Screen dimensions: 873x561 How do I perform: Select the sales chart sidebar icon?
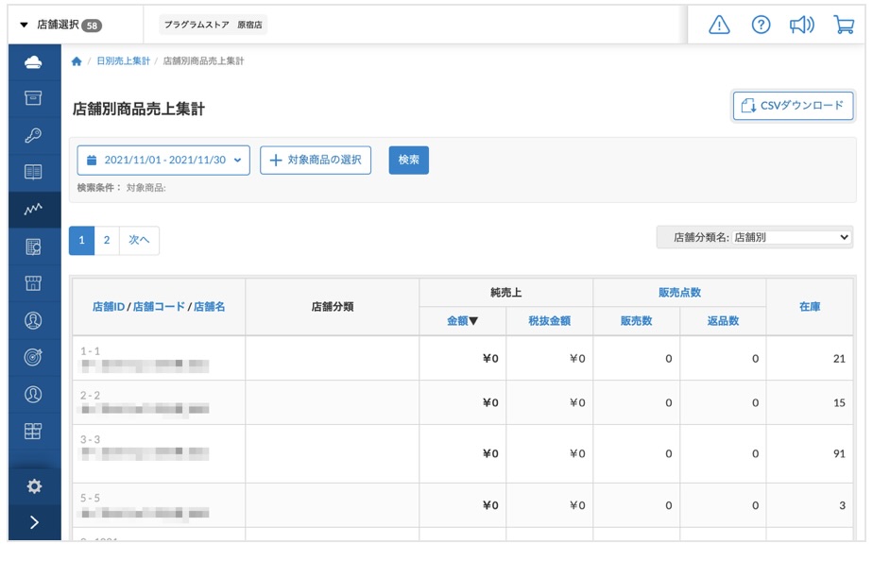click(33, 209)
